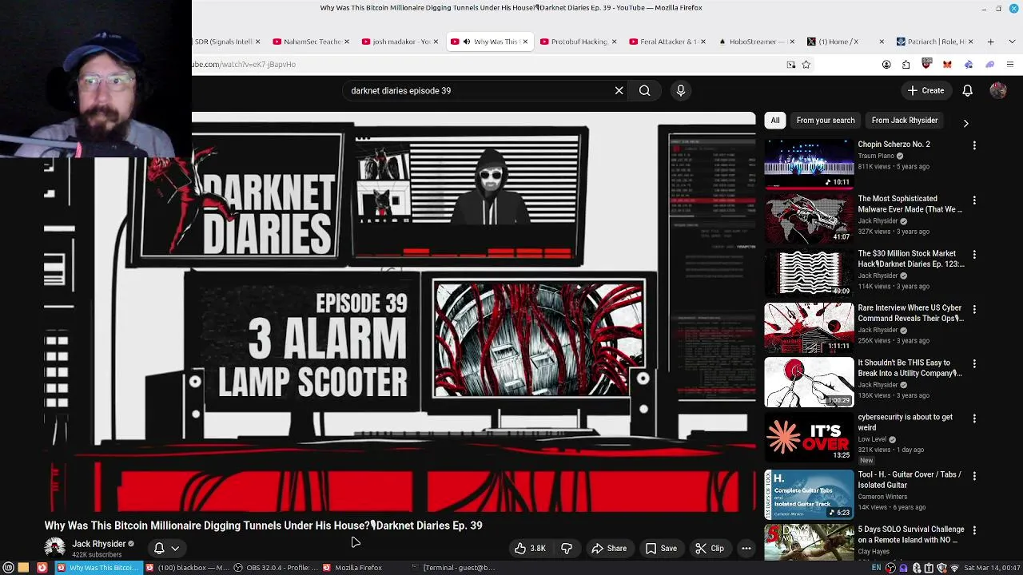The image size is (1023, 575).
Task: Clear the YouTube search text with X
Action: pos(619,90)
